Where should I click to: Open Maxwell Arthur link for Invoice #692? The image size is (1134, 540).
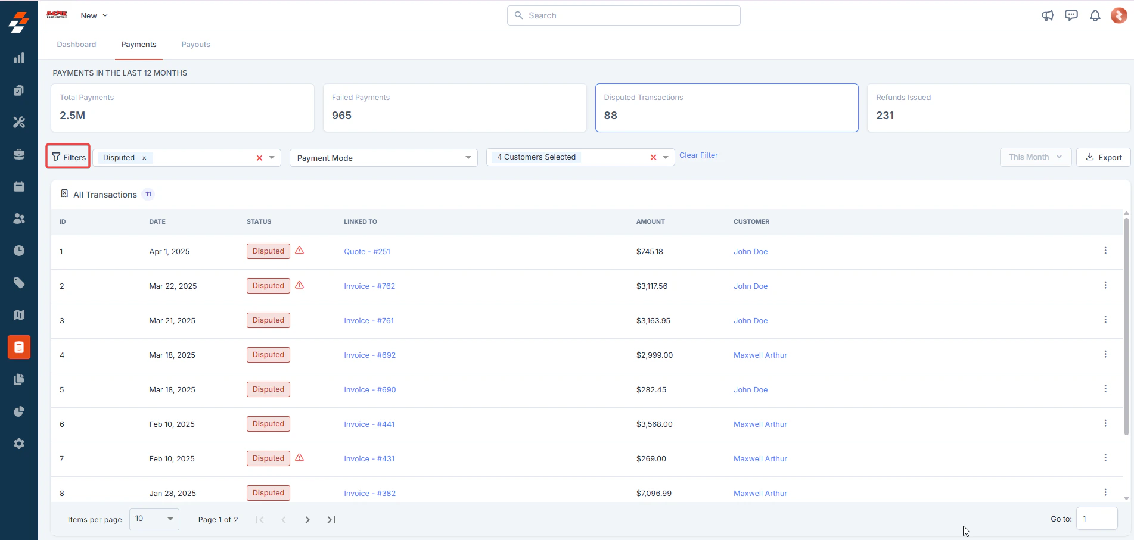tap(760, 355)
